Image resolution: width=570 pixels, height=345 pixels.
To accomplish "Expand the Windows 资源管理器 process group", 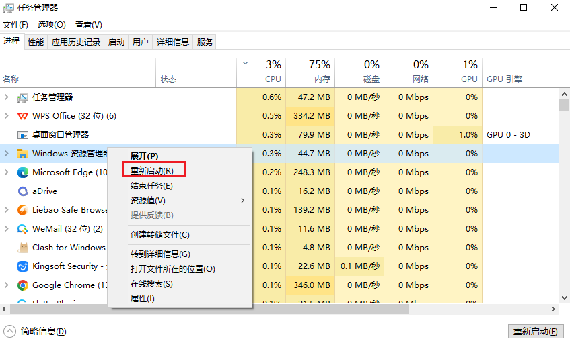I will 6,154.
